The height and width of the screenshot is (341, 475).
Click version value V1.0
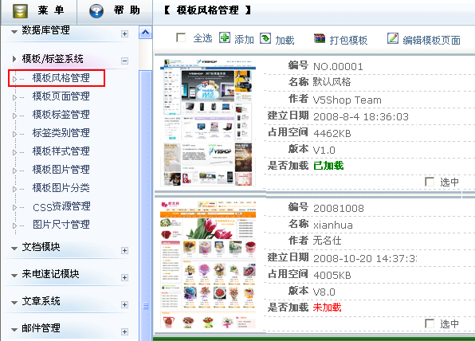(x=324, y=151)
